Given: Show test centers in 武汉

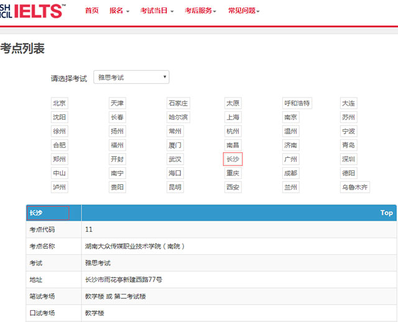Looking at the screenshot, I should click(175, 159).
